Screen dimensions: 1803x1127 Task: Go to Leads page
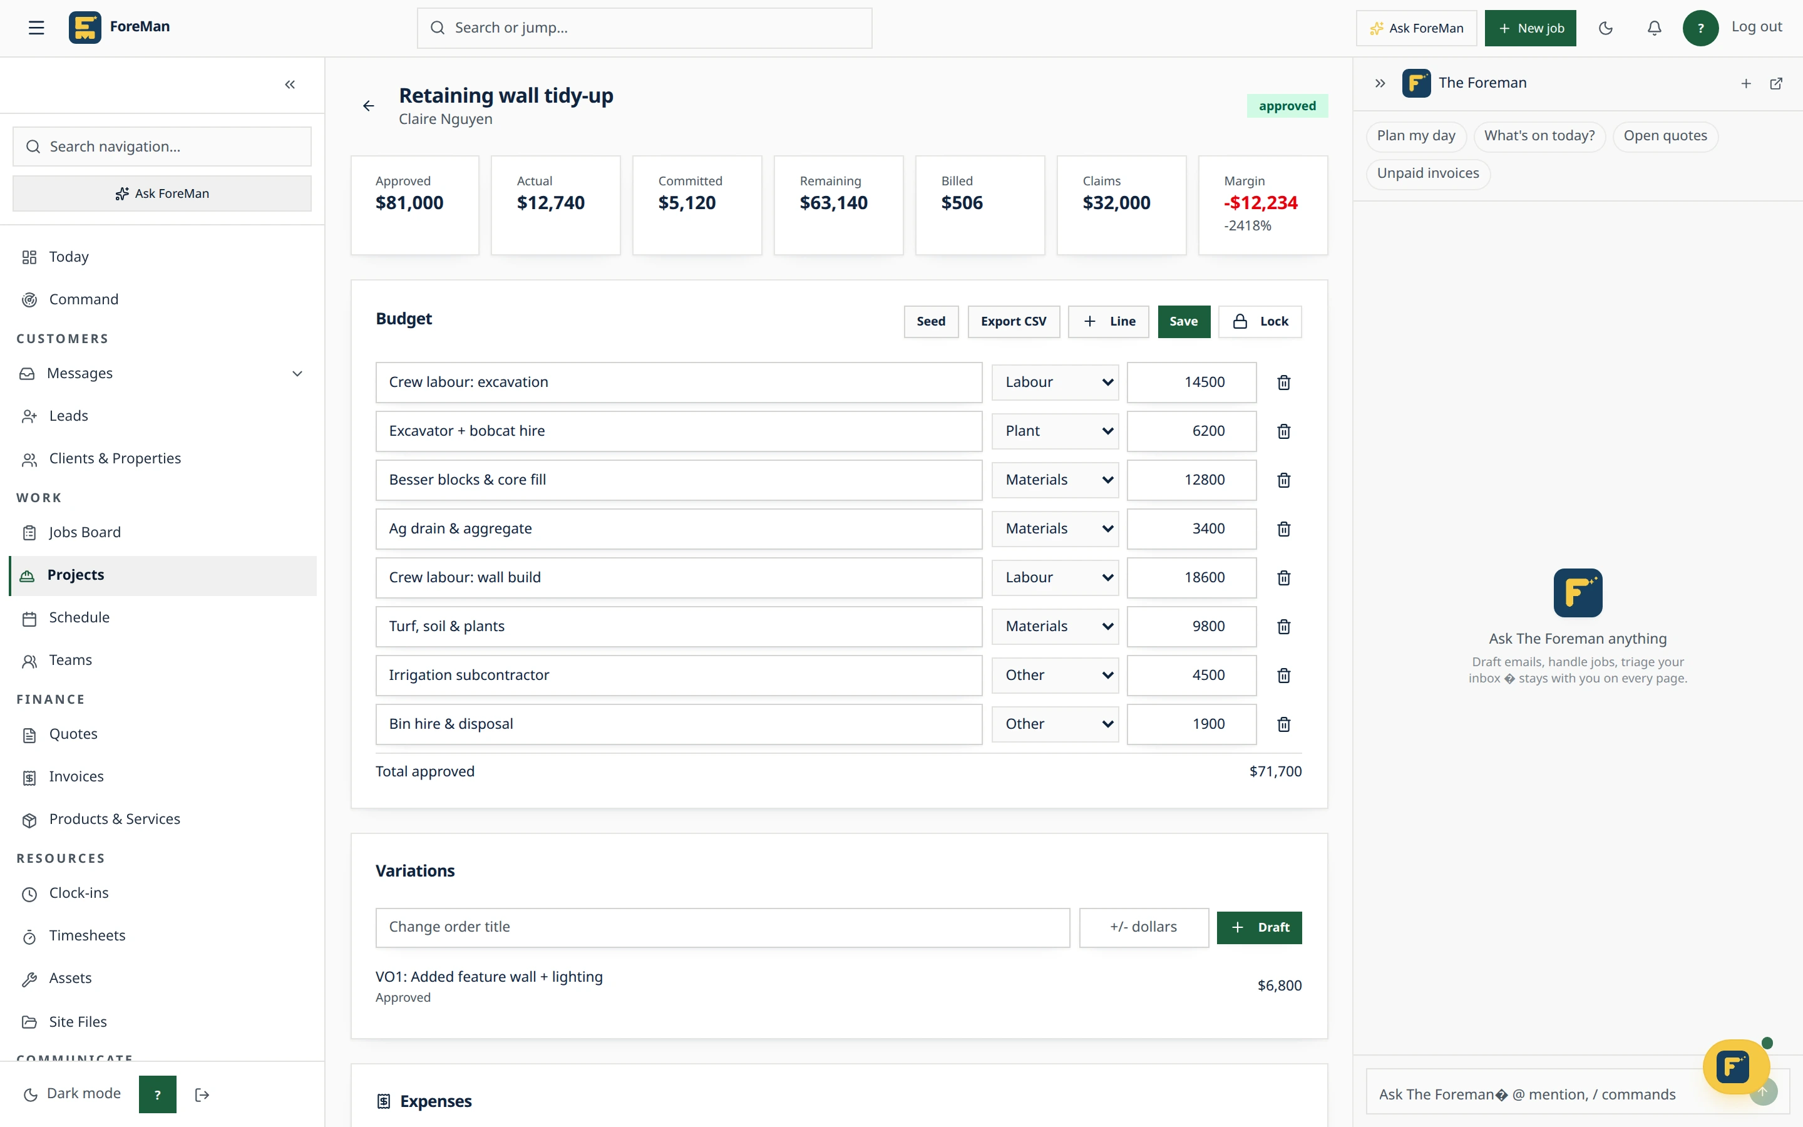(x=162, y=416)
